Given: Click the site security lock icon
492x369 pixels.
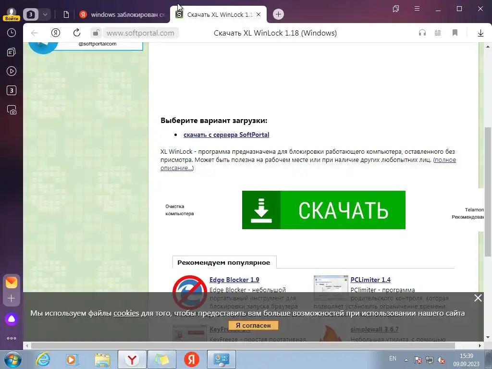Looking at the screenshot, I should (96, 33).
